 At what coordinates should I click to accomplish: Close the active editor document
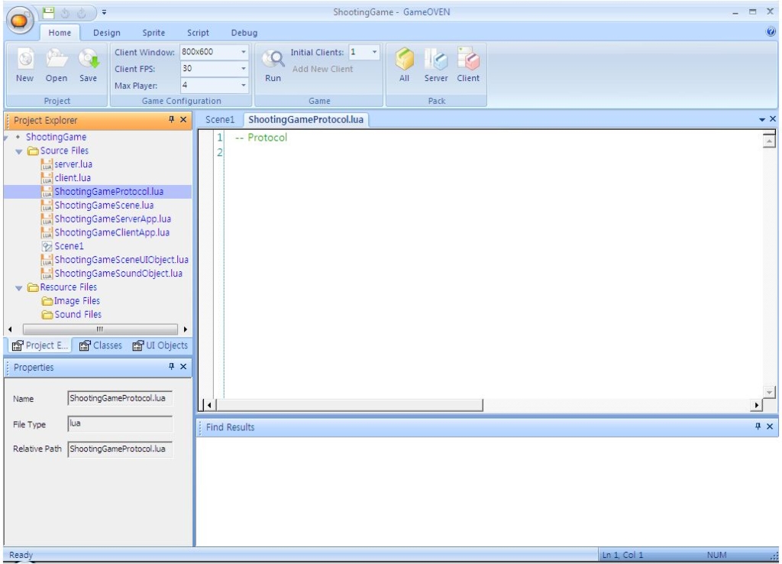(x=773, y=119)
